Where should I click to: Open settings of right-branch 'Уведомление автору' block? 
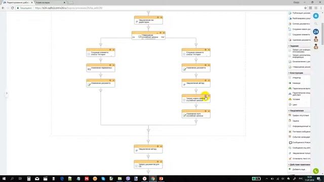click(206, 80)
